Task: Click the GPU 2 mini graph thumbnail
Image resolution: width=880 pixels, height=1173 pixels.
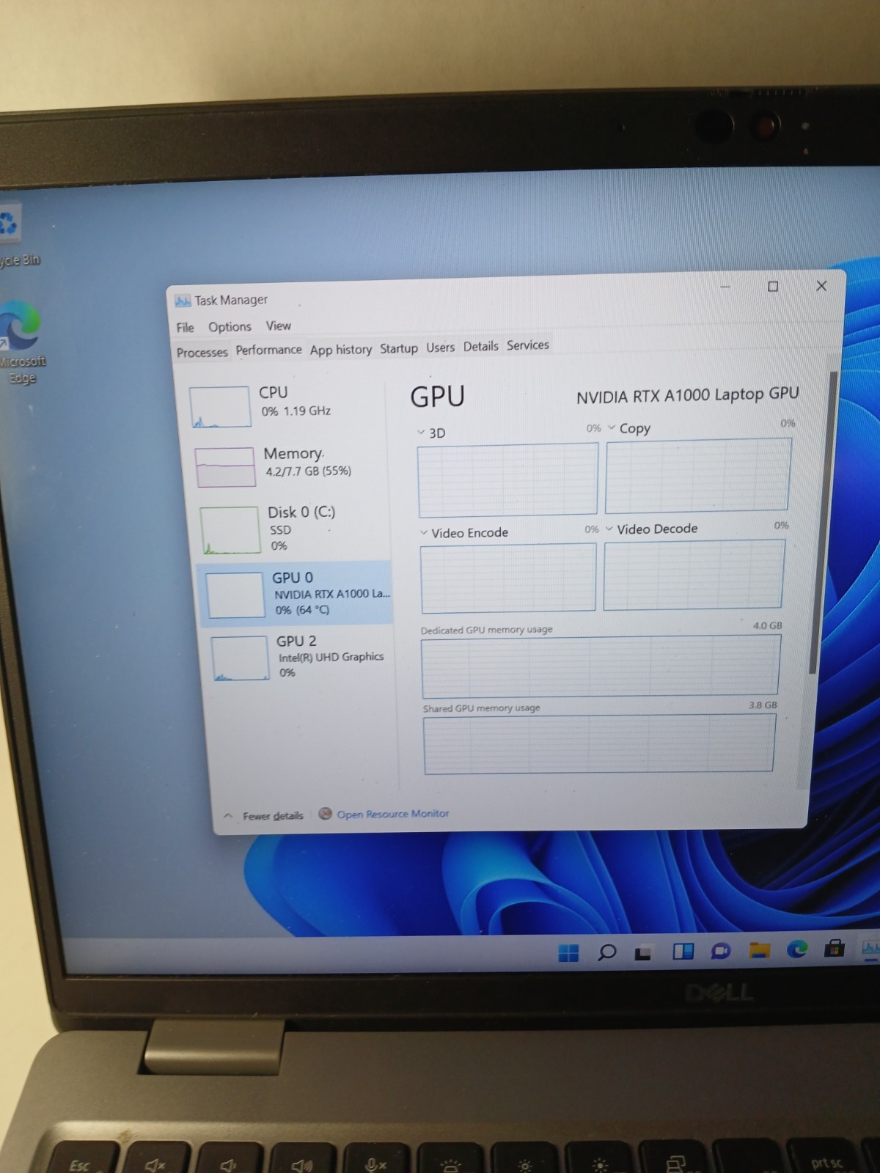Action: pos(240,658)
